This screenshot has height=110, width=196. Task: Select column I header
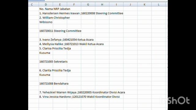(x=116, y=5)
